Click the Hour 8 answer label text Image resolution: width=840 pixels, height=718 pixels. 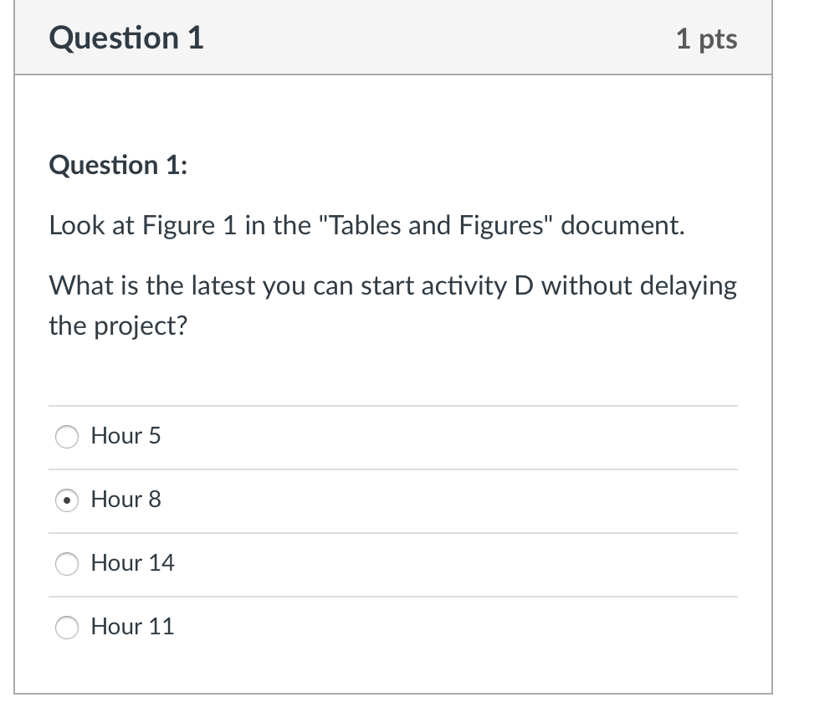126,500
